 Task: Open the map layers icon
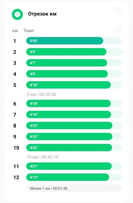118,30
